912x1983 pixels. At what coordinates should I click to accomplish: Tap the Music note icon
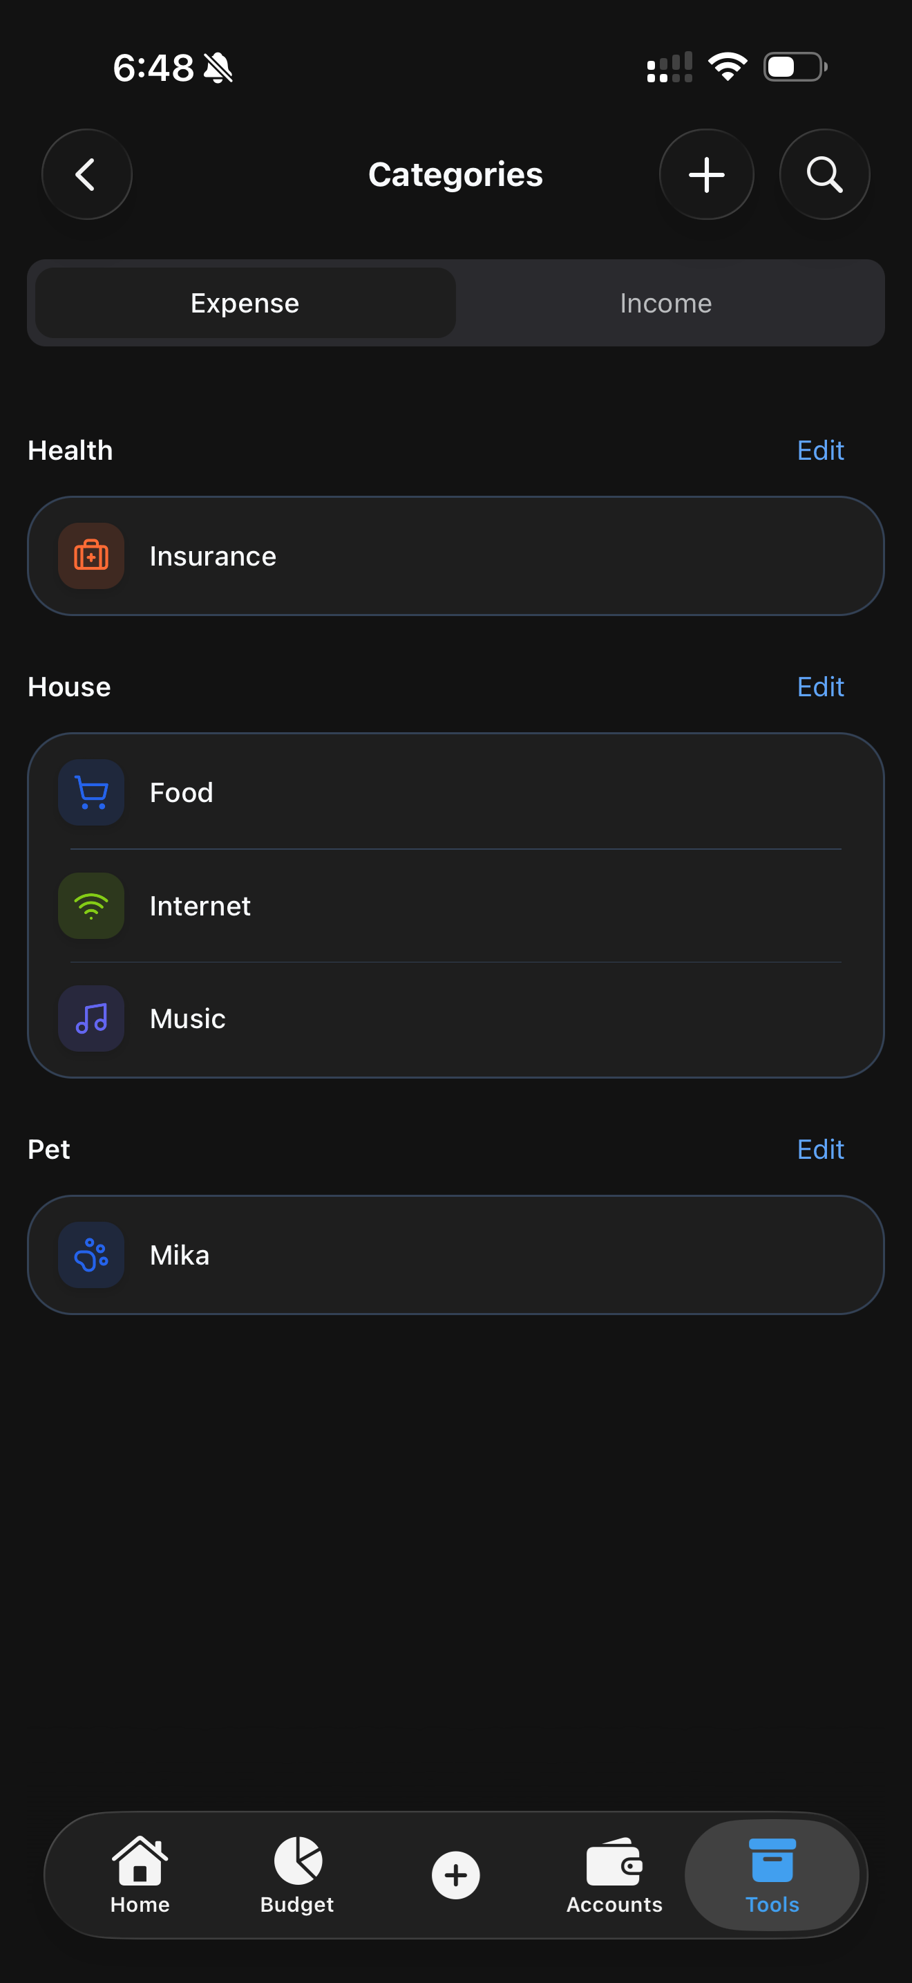(91, 1018)
